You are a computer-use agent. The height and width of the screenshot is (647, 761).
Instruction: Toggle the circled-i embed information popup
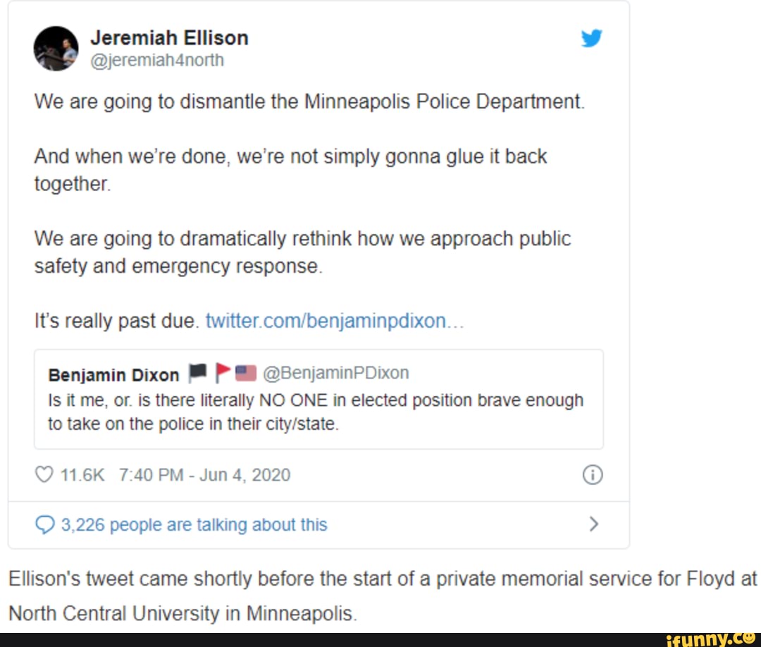[593, 475]
